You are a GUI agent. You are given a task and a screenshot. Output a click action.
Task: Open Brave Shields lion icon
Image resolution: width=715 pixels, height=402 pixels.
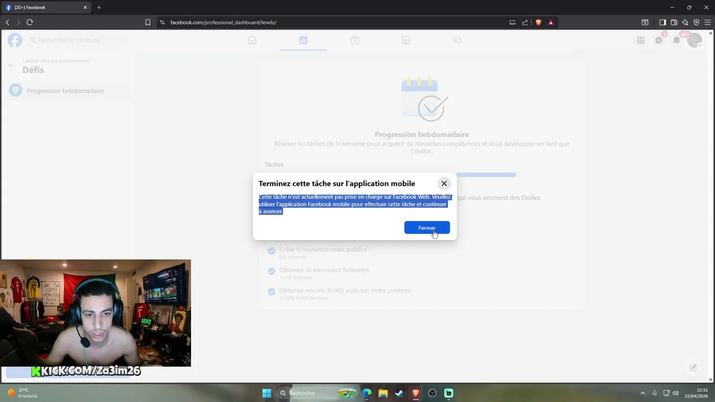coord(538,22)
